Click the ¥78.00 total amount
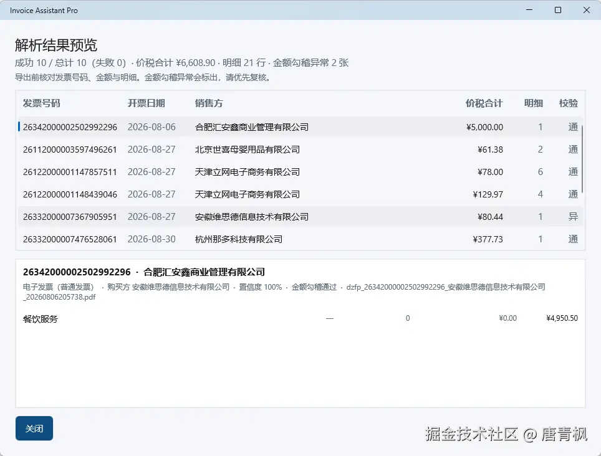This screenshot has width=601, height=456. tap(490, 172)
